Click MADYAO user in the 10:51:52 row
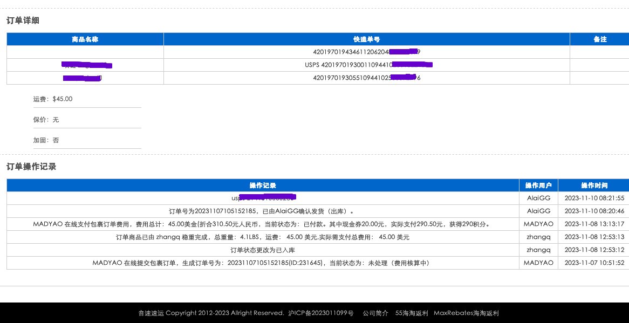This screenshot has height=323, width=629. (538, 263)
